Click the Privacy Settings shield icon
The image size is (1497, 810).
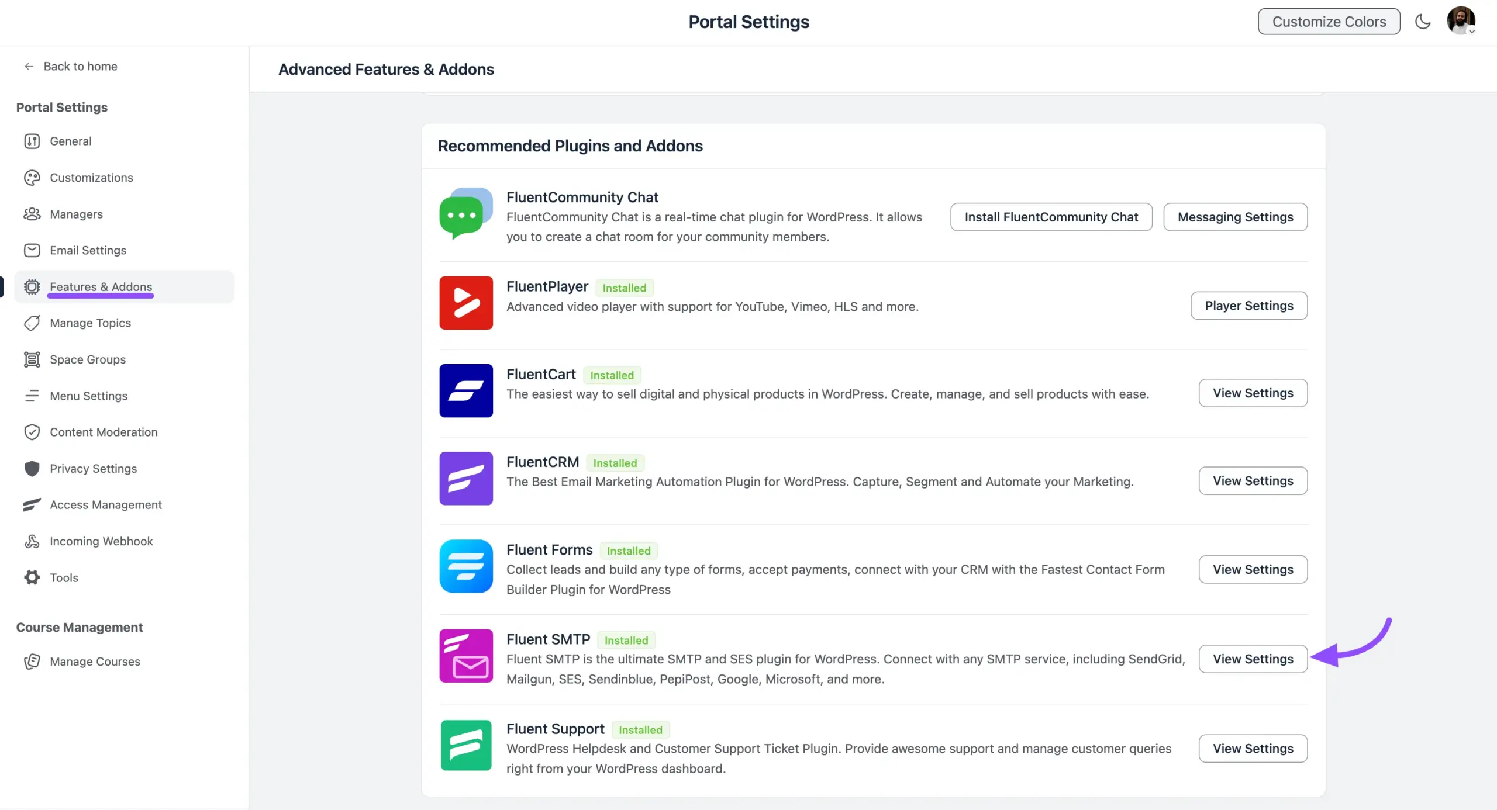click(32, 469)
